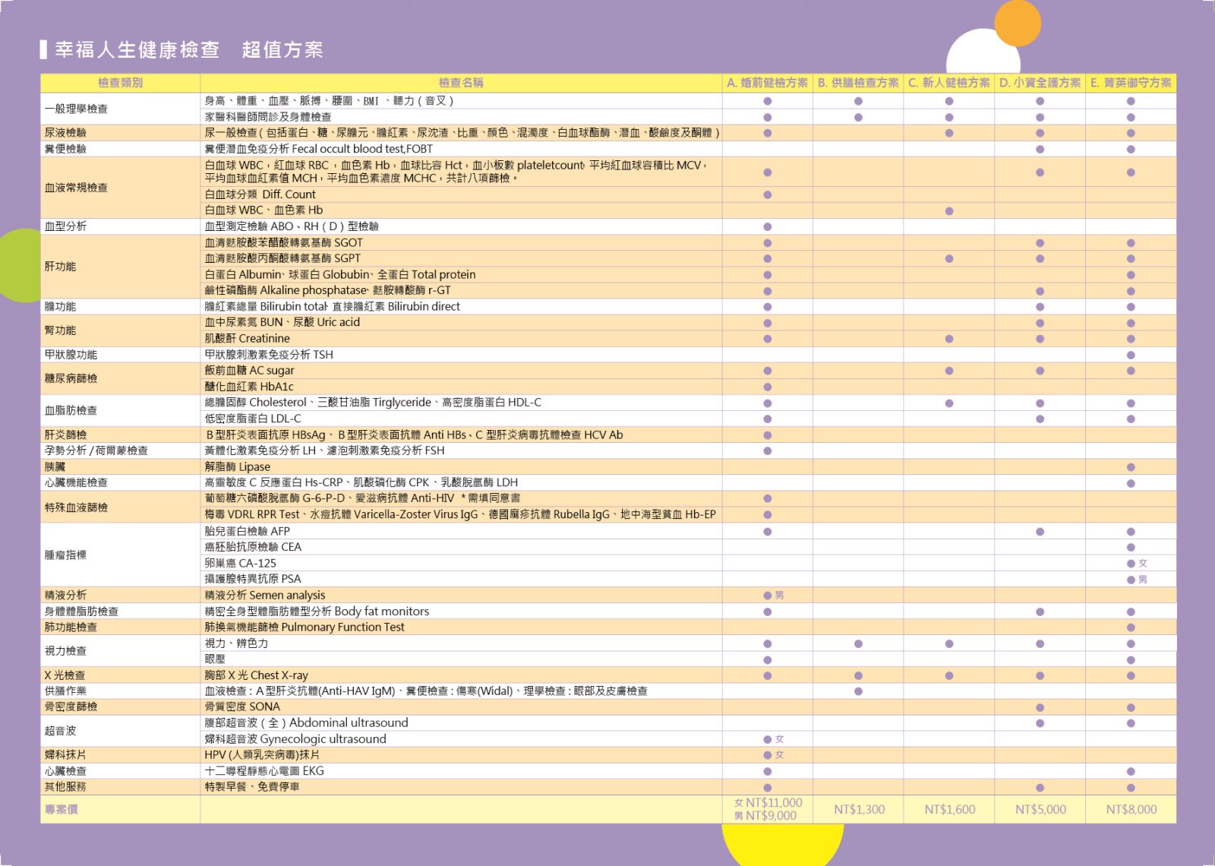
Task: Select the 血型分析 category cell
Action: click(120, 226)
